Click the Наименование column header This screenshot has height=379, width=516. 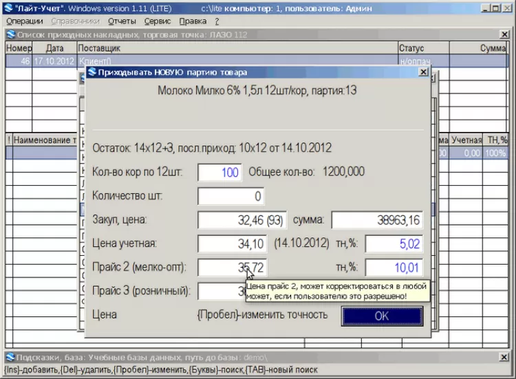pos(45,140)
